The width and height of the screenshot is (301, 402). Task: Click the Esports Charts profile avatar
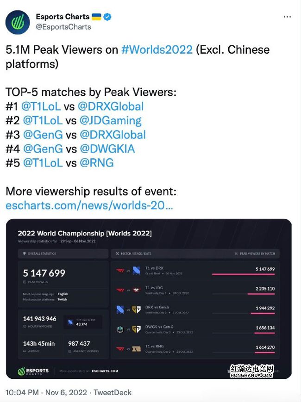[x=18, y=22]
